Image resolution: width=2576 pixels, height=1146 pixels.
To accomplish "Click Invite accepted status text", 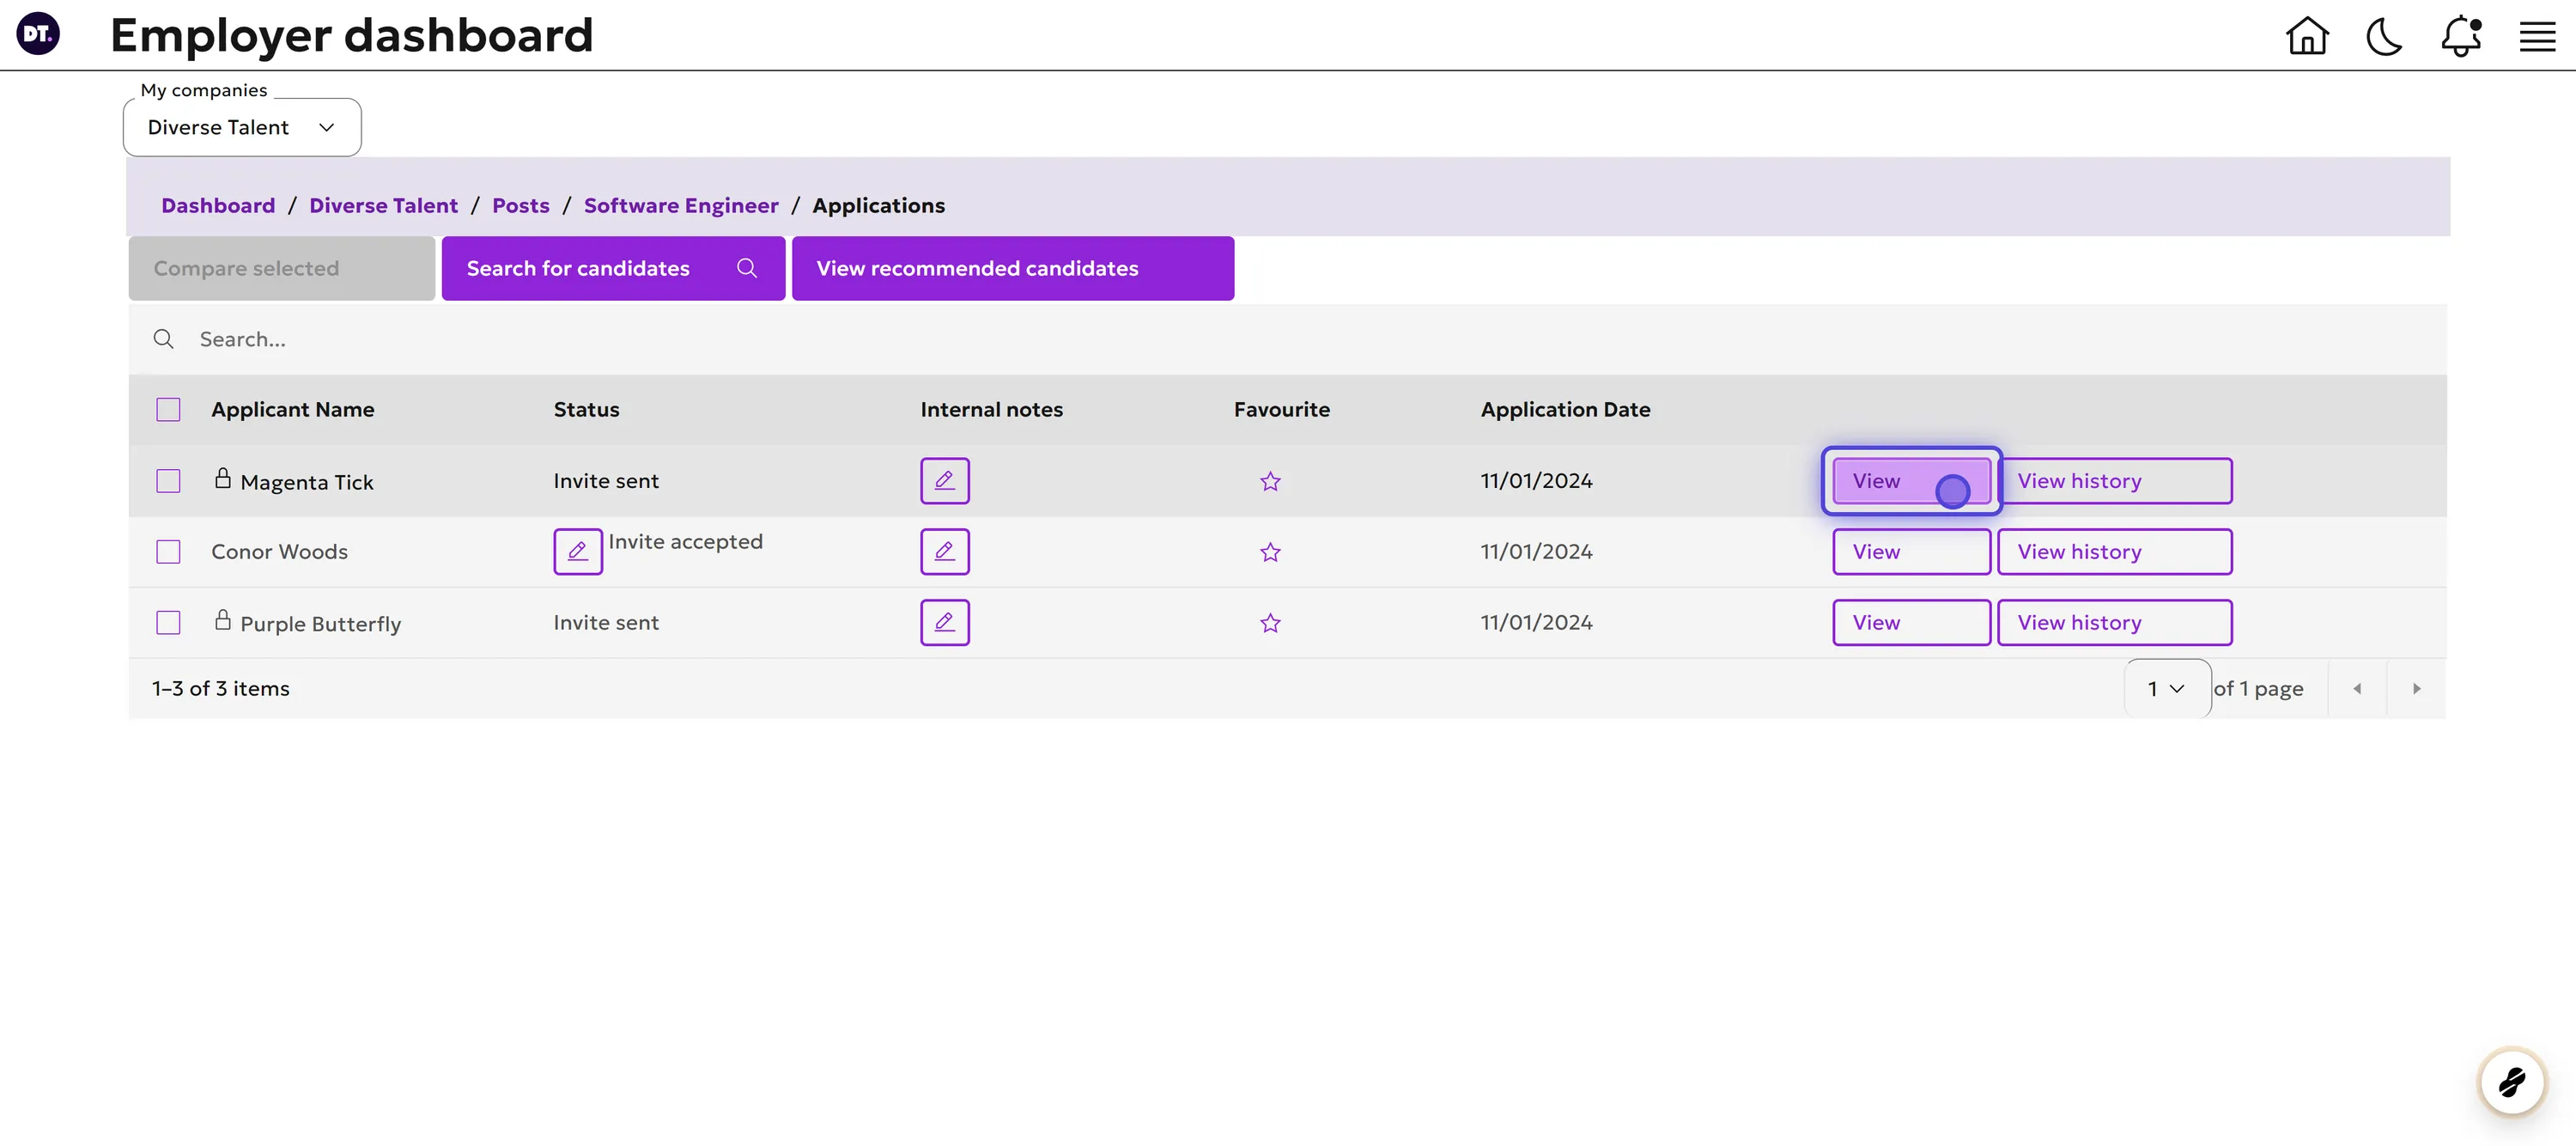I will coord(685,541).
